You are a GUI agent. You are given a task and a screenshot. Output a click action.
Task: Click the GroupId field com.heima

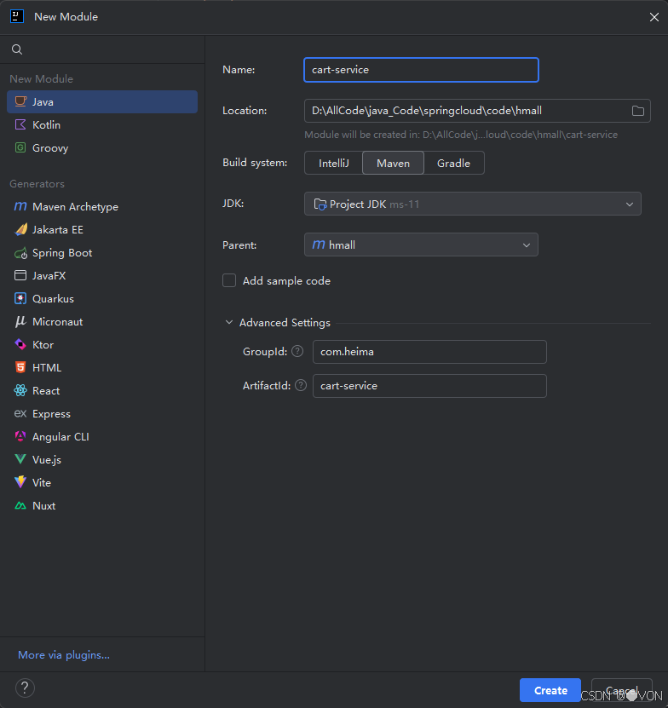[x=429, y=352]
